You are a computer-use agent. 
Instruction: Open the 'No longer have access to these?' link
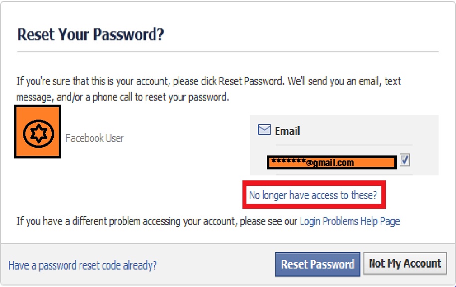coord(313,195)
